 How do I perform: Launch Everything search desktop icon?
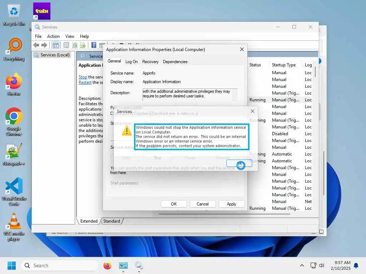click(x=14, y=49)
